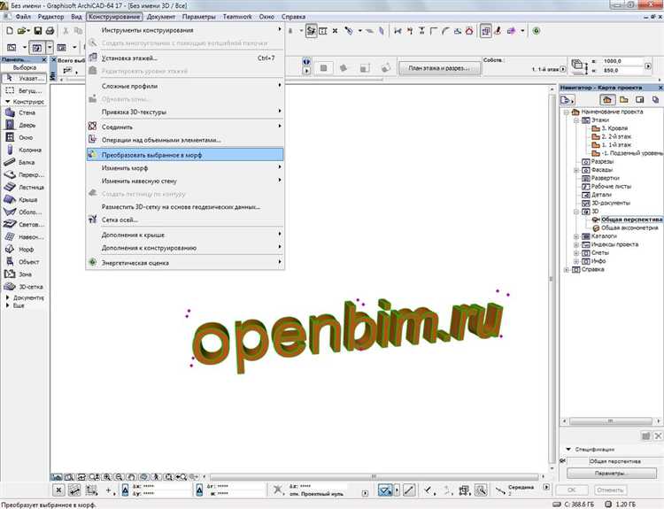Expand the Каталоги tree node
The width and height of the screenshot is (664, 509).
[576, 236]
